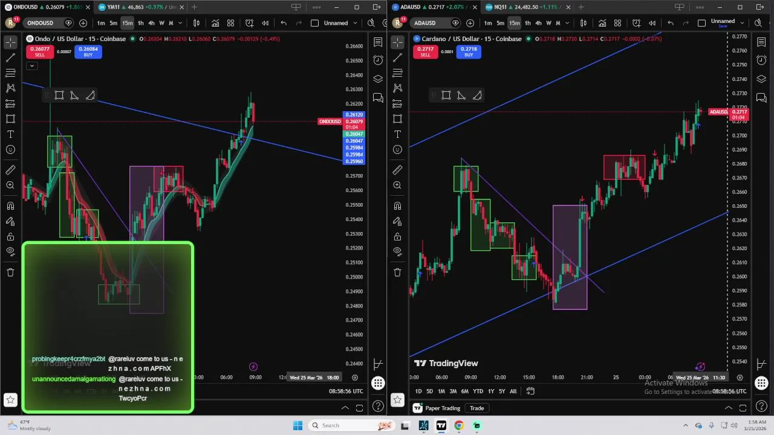
Task: Open chat panel in ADAUSD window
Action: [761, 98]
